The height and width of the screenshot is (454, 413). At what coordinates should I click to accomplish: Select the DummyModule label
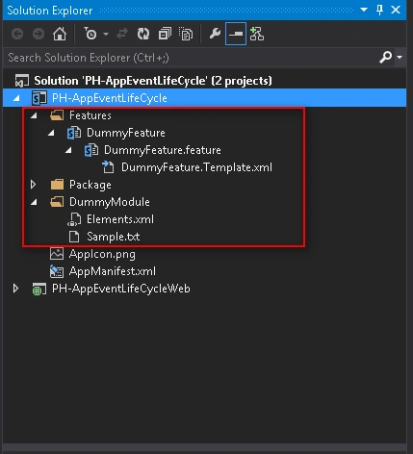point(110,202)
